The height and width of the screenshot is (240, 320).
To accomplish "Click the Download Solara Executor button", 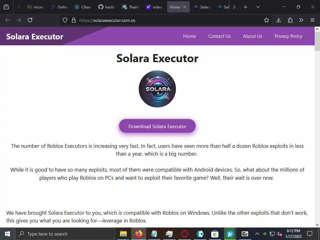I will (x=157, y=126).
